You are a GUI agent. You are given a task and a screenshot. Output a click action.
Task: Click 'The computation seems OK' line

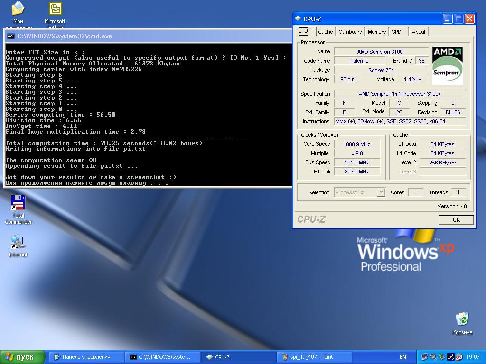tap(51, 160)
